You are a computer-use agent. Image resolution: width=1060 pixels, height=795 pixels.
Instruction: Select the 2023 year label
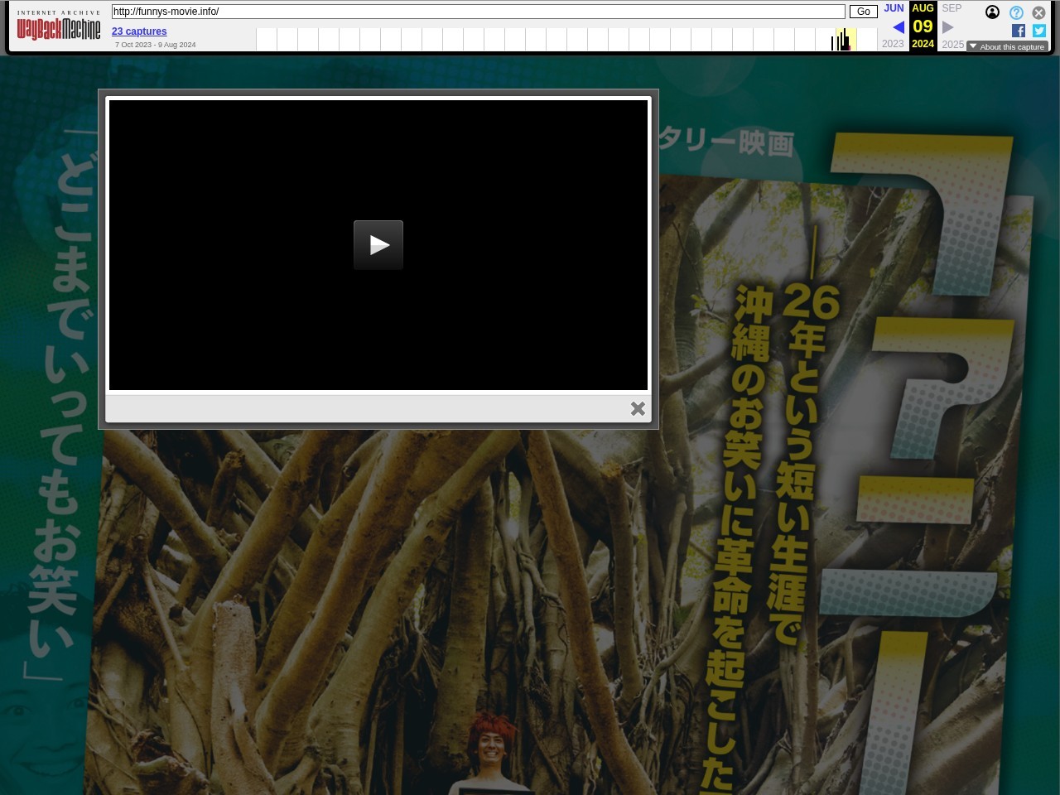tap(893, 44)
